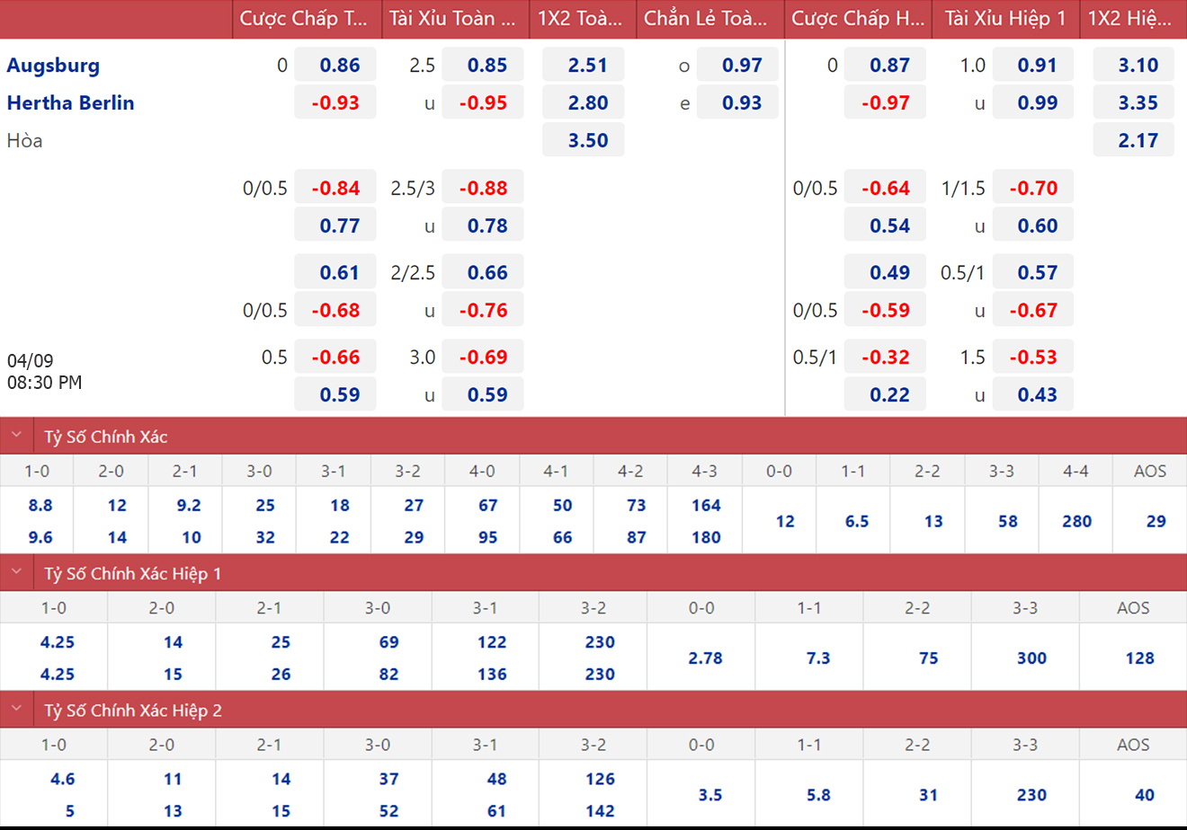The width and height of the screenshot is (1187, 830).
Task: Select first-half handicap 0.5/1 odds -0.32
Action: (885, 358)
